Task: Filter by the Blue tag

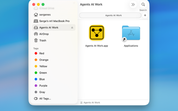Action: [54, 79]
